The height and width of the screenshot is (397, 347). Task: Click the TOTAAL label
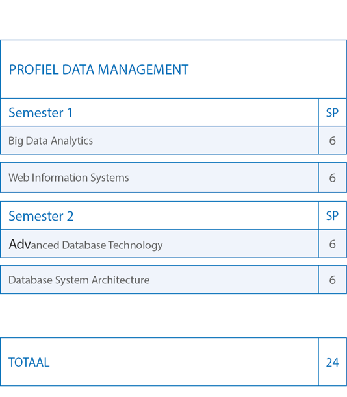[29, 363]
